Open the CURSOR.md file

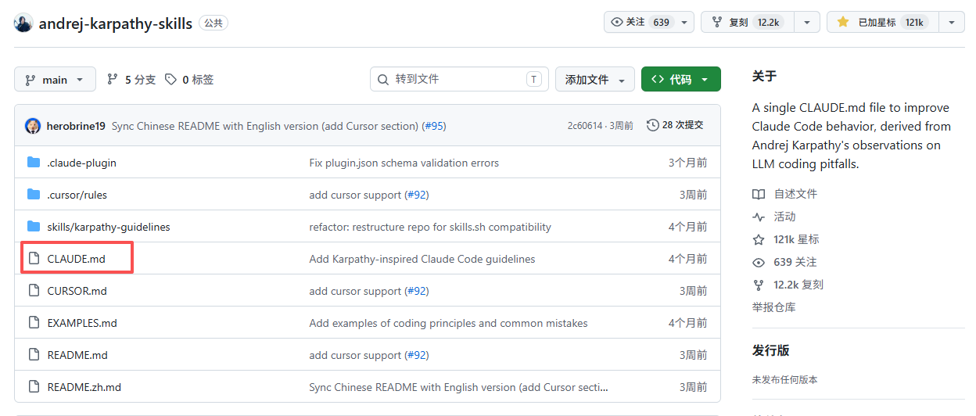(x=77, y=291)
